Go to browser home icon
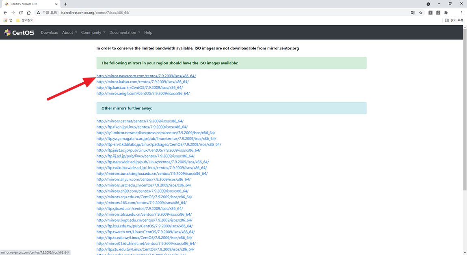This screenshot has width=467, height=255. pyautogui.click(x=28, y=13)
